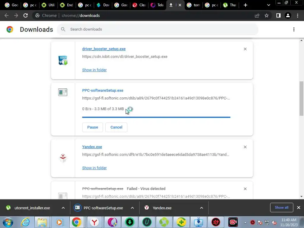Switch to the 'Tela' tab

tap(157, 5)
